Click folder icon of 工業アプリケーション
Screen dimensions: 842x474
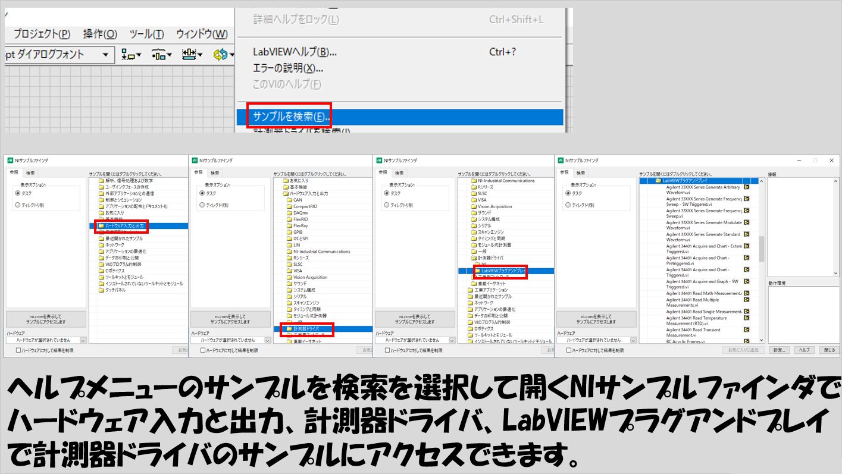pyautogui.click(x=470, y=290)
